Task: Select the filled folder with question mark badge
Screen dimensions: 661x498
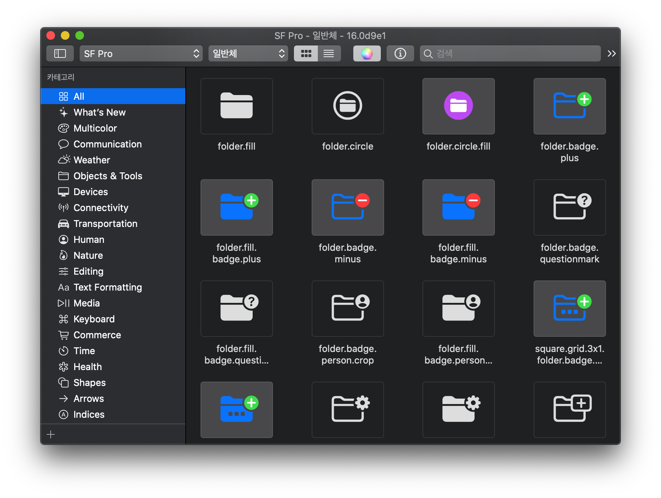Action: coord(236,308)
